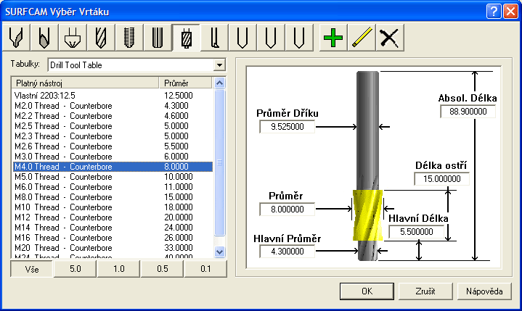Apply the 0.5 diameter step filter
Viewport: 522px width, 311px height.
point(162,269)
